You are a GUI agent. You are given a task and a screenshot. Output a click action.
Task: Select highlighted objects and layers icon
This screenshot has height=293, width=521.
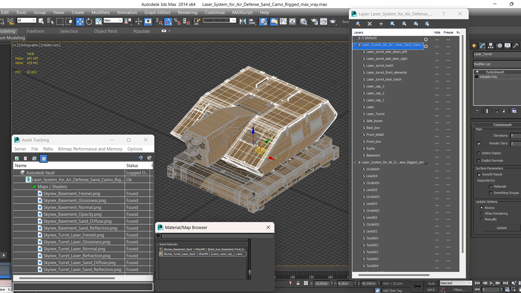[x=392, y=24]
